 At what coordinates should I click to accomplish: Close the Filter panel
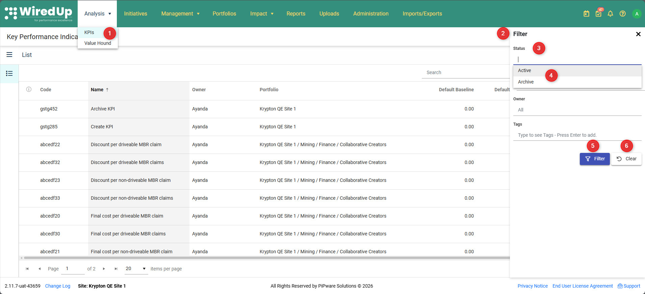click(x=638, y=34)
